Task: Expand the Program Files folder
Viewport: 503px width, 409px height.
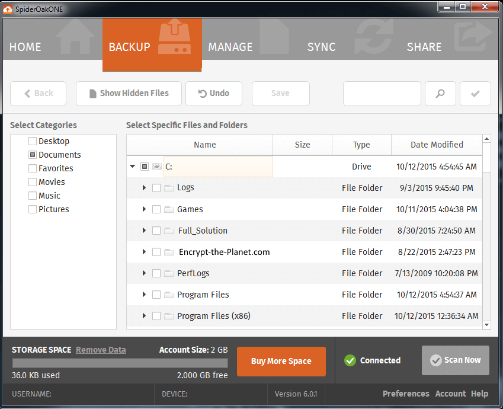Action: click(144, 295)
